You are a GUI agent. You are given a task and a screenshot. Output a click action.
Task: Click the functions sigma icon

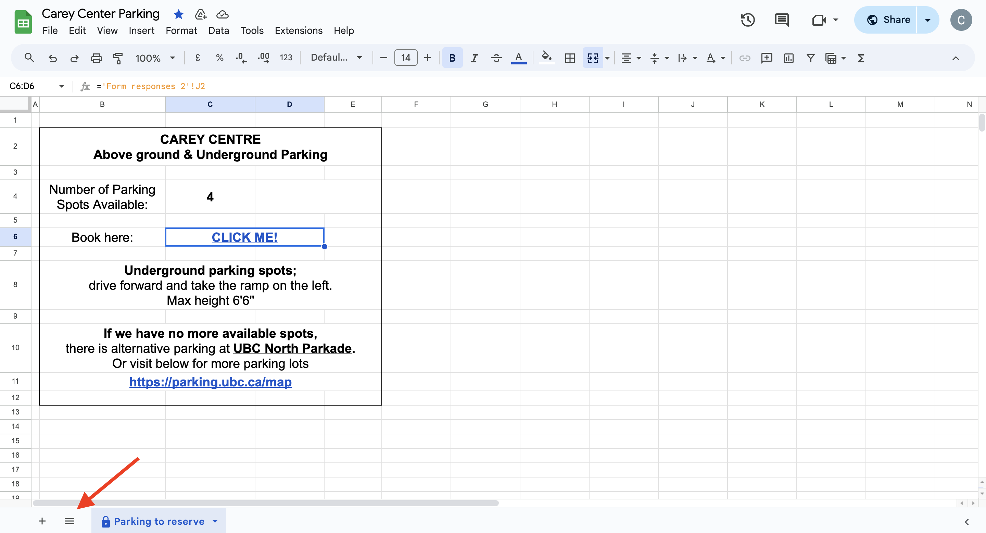tap(861, 58)
